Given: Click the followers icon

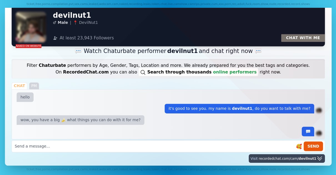Looking at the screenshot, I should [55, 38].
